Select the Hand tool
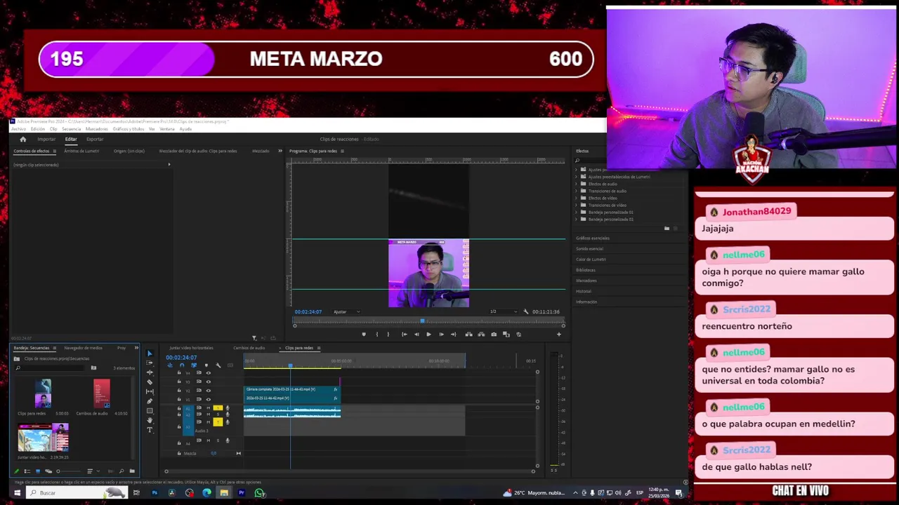 click(x=150, y=420)
